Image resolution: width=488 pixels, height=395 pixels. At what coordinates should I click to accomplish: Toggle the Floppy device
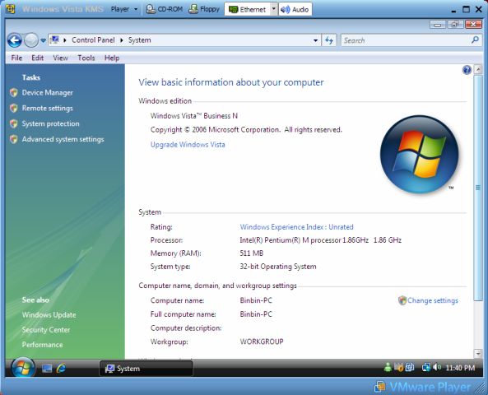pos(204,9)
